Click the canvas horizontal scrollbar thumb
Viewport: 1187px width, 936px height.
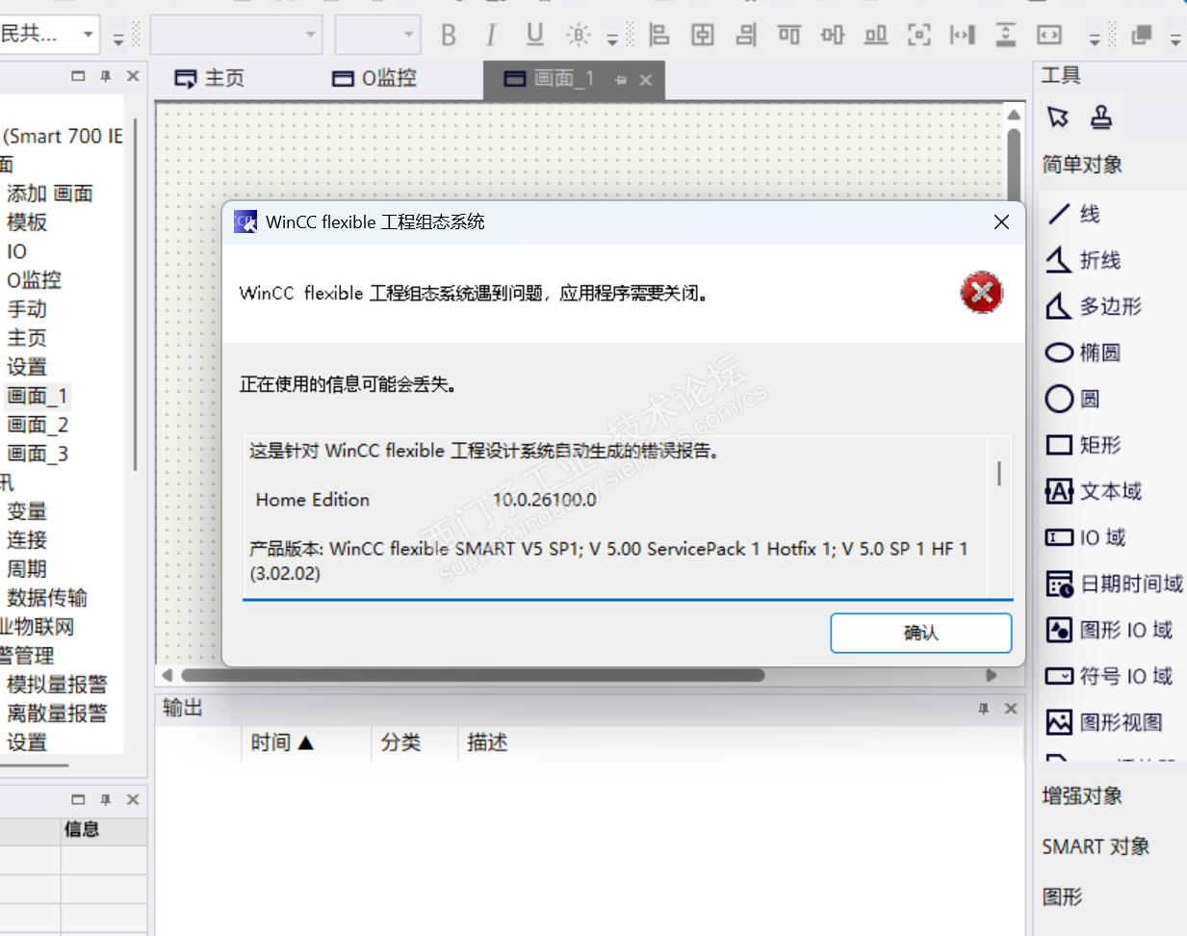point(473,675)
